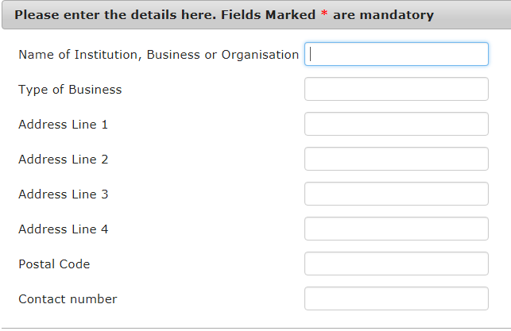Click the "Postal Code" label
511x331 pixels.
tap(54, 264)
